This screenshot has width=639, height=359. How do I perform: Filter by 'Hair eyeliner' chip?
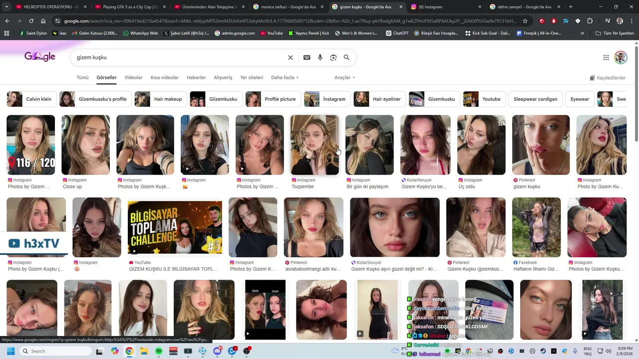tap(379, 99)
